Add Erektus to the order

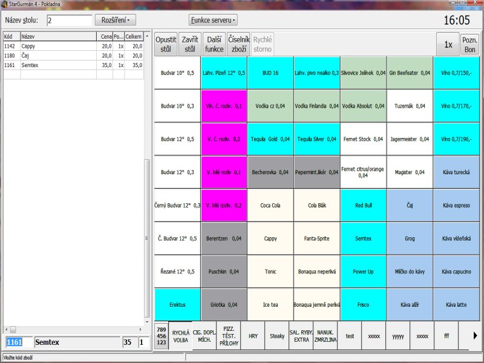click(177, 304)
